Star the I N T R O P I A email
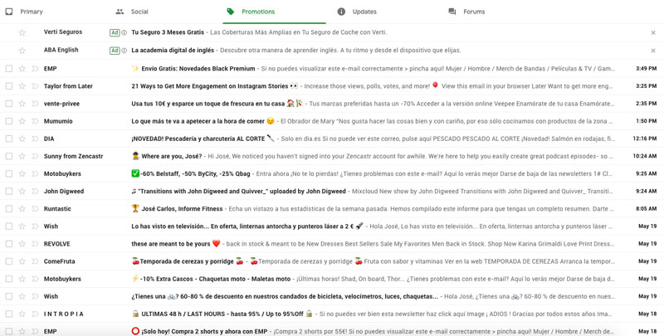664x336 pixels. point(22,314)
